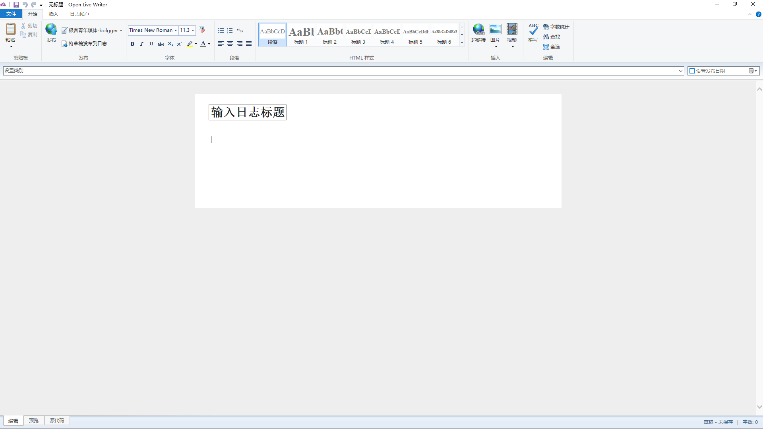This screenshot has width=763, height=429.
Task: Click the Video (视频) insert icon
Action: [512, 29]
